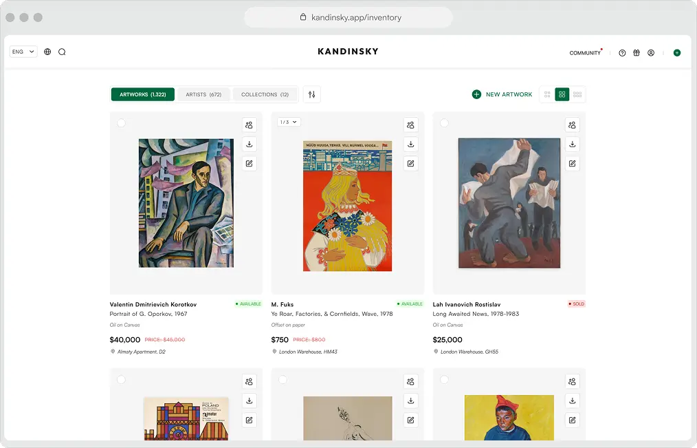Viewport: 697px width, 448px height.
Task: Open Portrait of G. Oporkov thumbnail
Action: 186,203
